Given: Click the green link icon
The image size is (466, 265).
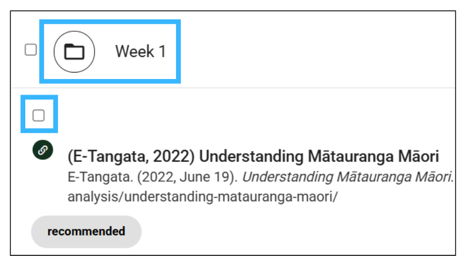Looking at the screenshot, I should coord(43,150).
